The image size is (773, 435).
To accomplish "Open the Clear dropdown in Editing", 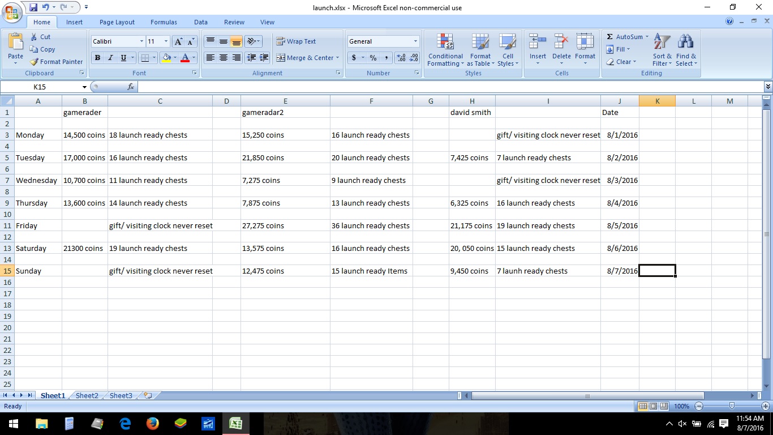I will click(621, 62).
